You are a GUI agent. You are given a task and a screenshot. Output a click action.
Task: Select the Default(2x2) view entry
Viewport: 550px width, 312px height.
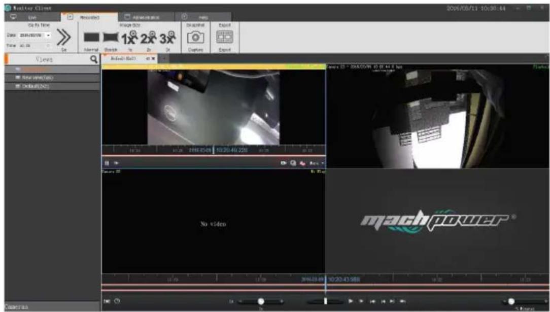[x=52, y=86]
